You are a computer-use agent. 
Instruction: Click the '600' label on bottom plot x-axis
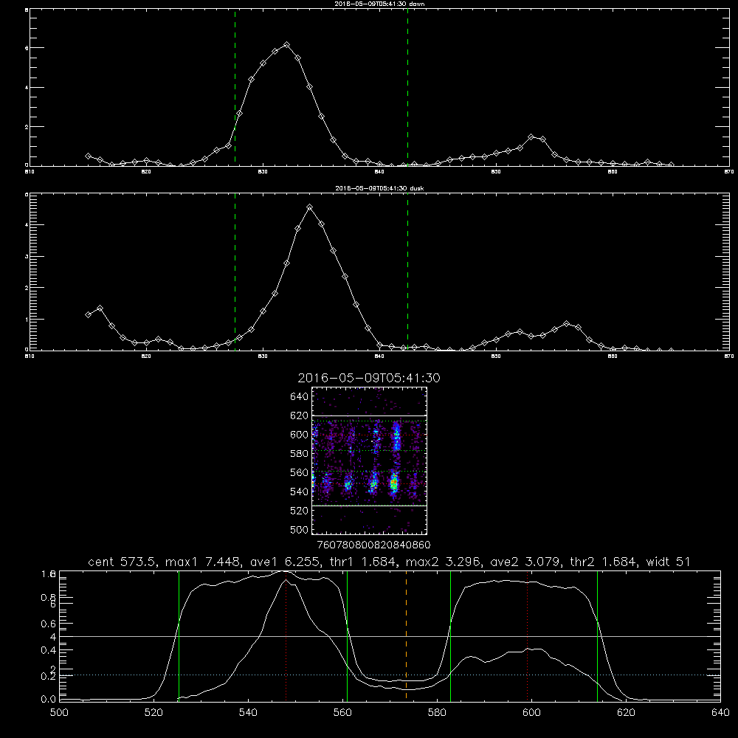coord(532,713)
